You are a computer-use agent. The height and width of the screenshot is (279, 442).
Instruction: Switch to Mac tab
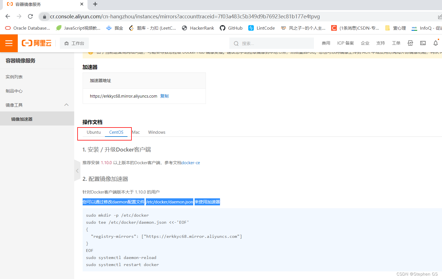pyautogui.click(x=136, y=132)
